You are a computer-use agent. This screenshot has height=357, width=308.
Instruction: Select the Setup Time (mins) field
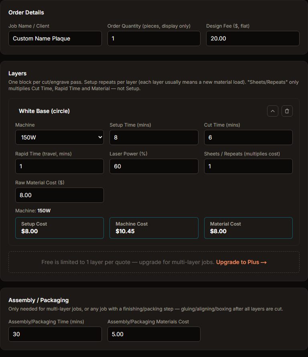tap(154, 137)
